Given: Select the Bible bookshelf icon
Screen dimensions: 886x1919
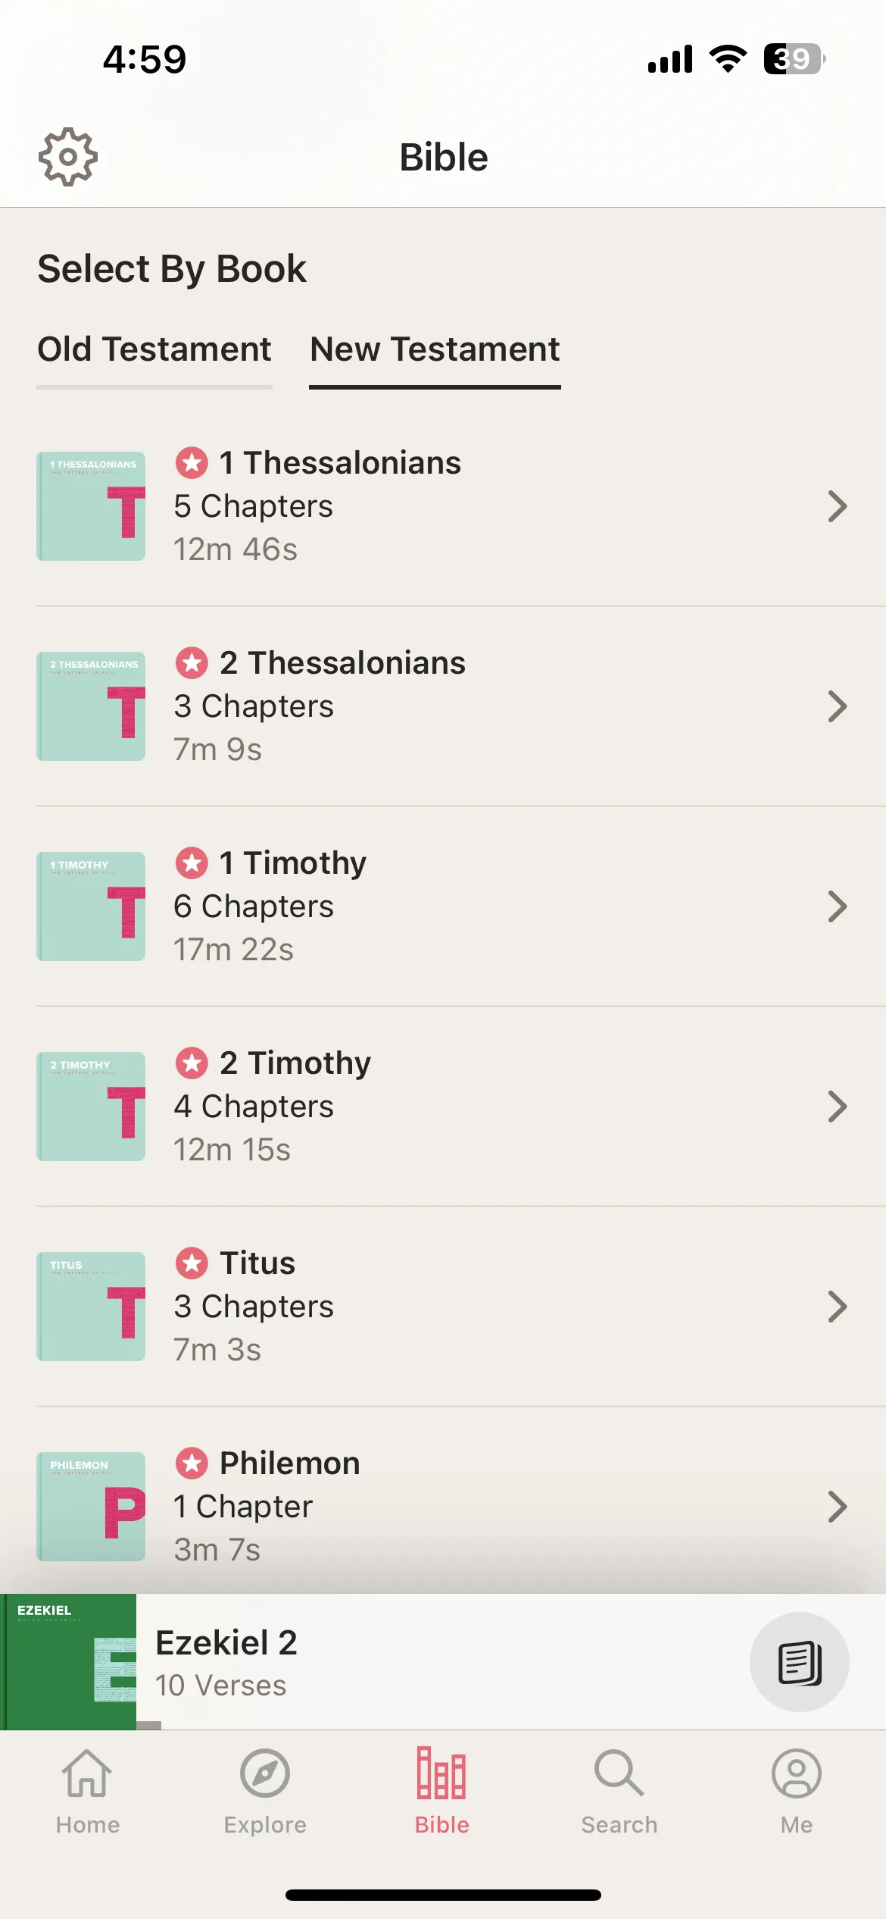Looking at the screenshot, I should click(442, 1773).
